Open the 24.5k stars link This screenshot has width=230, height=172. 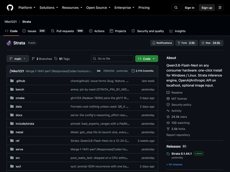179,117
